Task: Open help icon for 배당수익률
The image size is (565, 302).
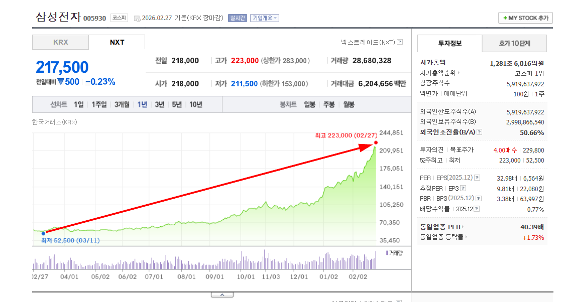Action: (x=477, y=209)
